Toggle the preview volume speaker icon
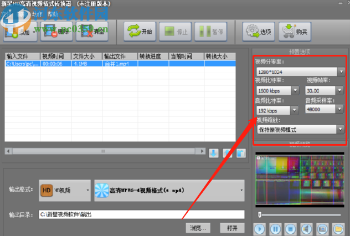 pos(306,229)
